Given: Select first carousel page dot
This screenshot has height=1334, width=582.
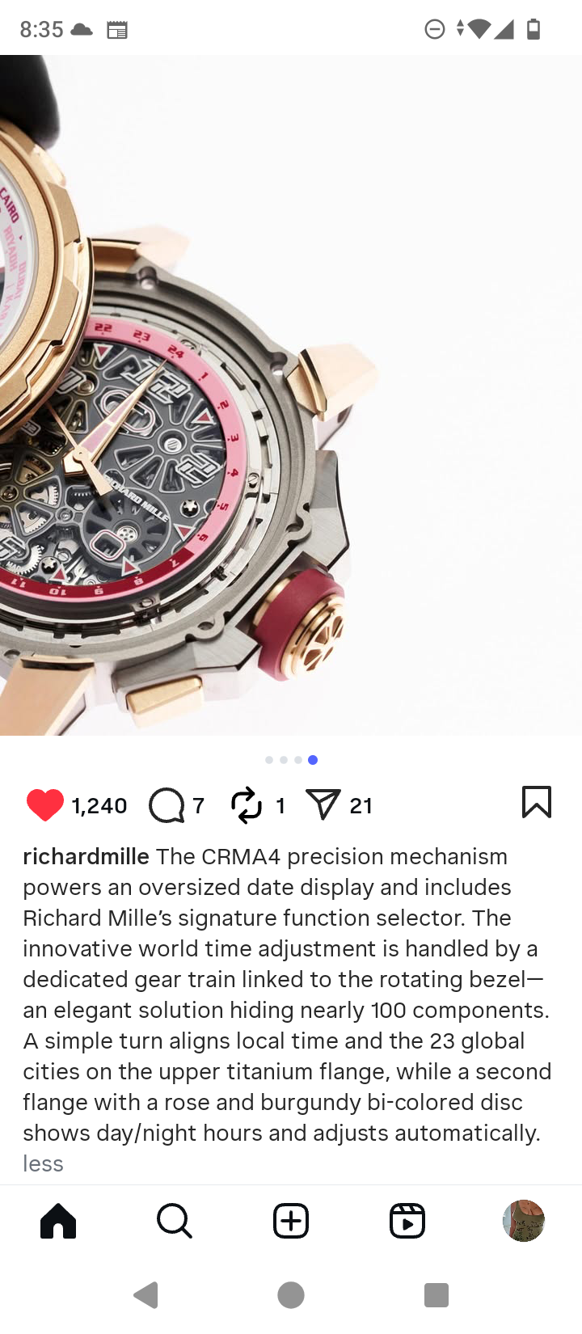Looking at the screenshot, I should (269, 760).
